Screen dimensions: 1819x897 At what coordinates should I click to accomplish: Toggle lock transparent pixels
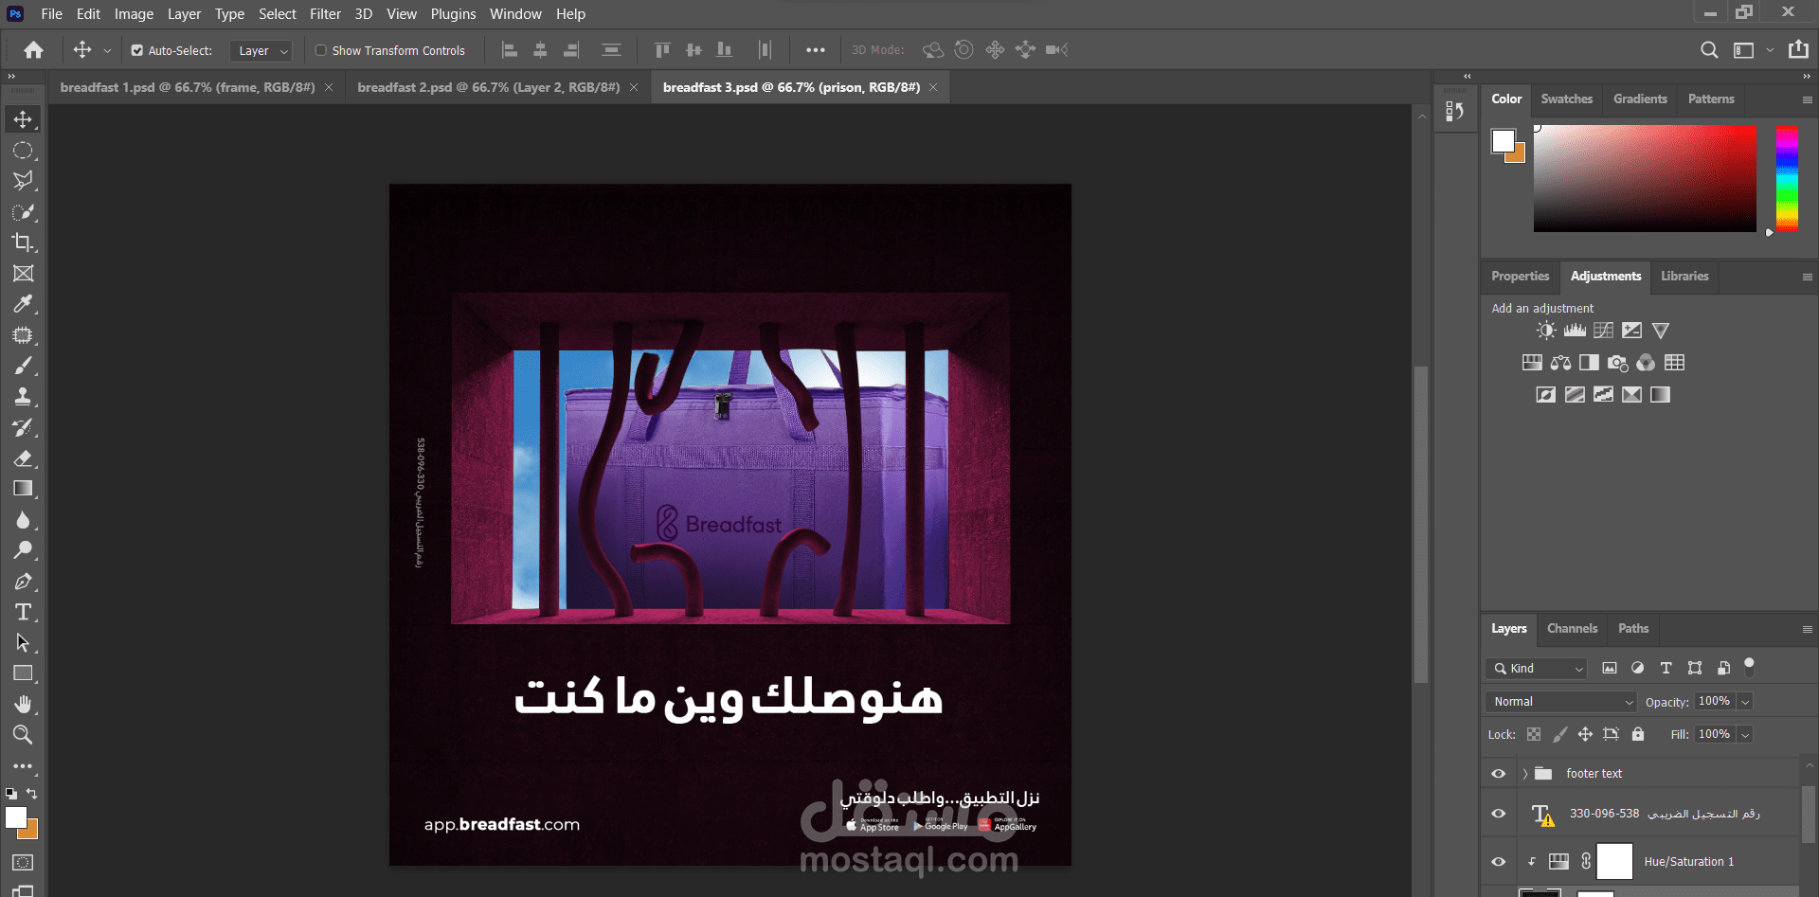pos(1534,734)
